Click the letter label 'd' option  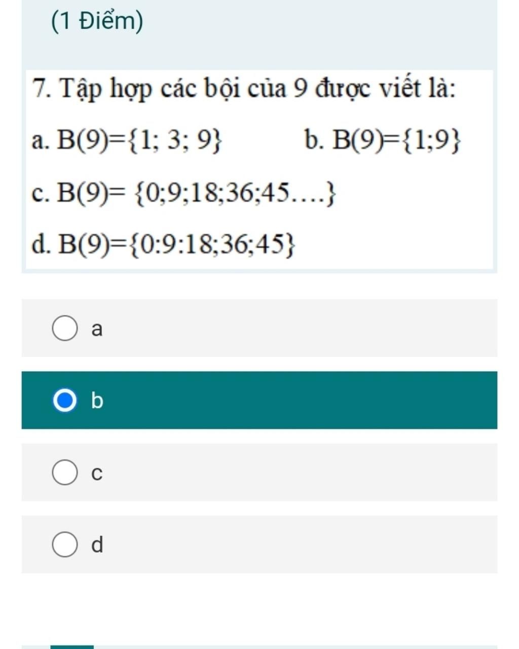coord(97,545)
